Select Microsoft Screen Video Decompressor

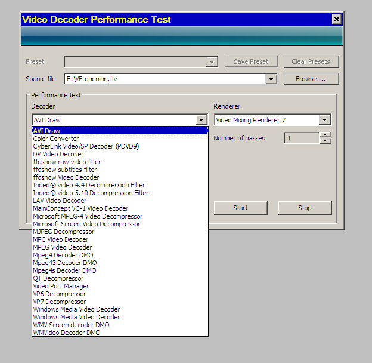tap(120, 224)
